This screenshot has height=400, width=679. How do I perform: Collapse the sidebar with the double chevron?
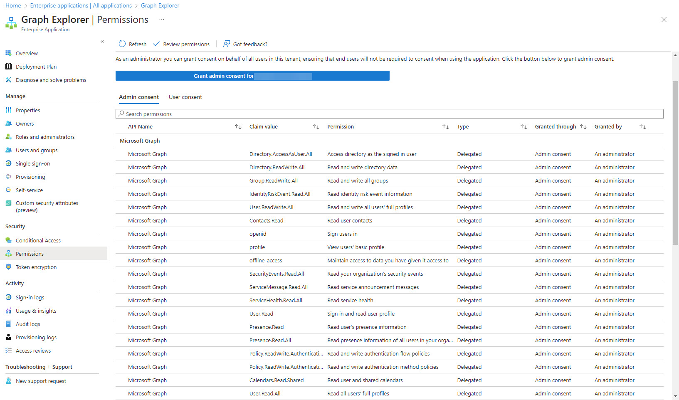point(102,42)
